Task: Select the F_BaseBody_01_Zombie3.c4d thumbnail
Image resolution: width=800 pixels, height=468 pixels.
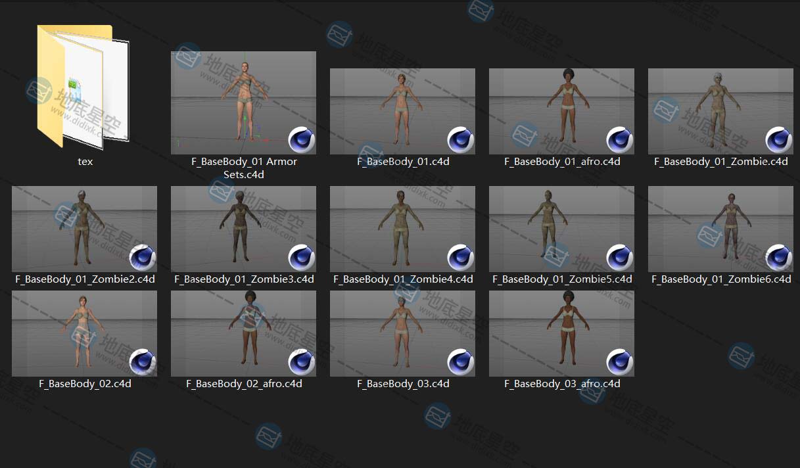Action: pos(243,229)
